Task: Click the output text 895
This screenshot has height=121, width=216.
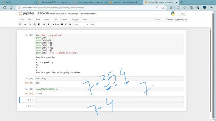Action: coord(38,83)
